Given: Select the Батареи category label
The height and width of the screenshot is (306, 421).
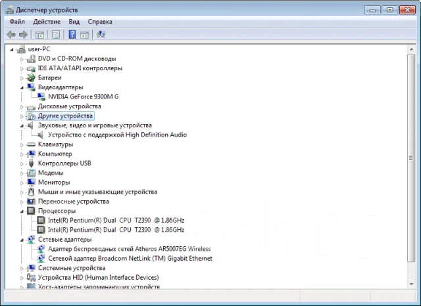Looking at the screenshot, I should tap(50, 77).
